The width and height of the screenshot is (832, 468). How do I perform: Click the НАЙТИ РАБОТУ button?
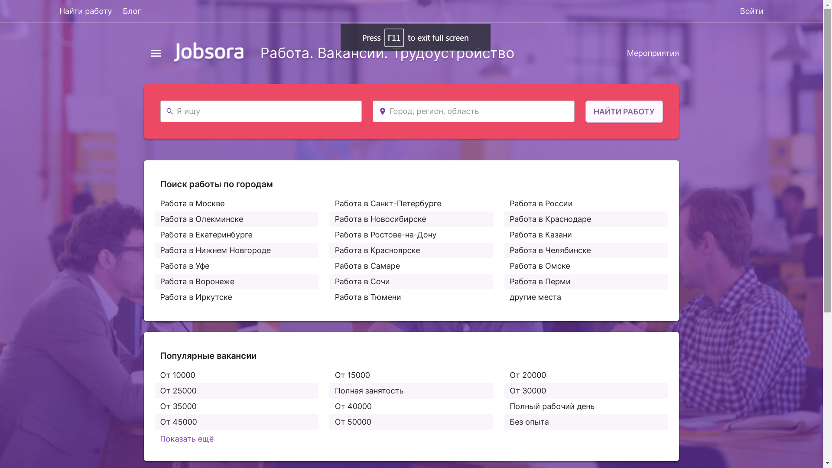tap(624, 112)
